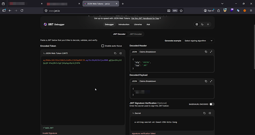255x135 pixels.
Task: Switch to light theme sun icon
Action: [x=208, y=24]
